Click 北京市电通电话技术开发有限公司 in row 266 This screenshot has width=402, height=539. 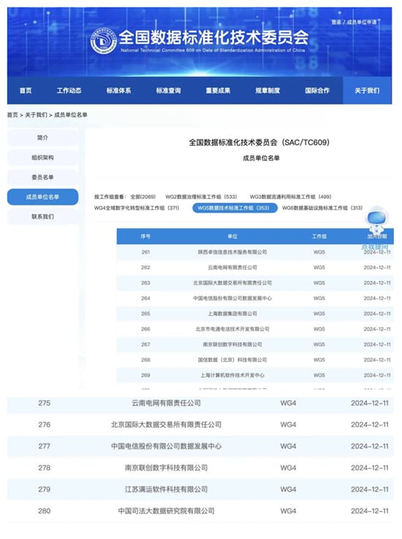232,329
